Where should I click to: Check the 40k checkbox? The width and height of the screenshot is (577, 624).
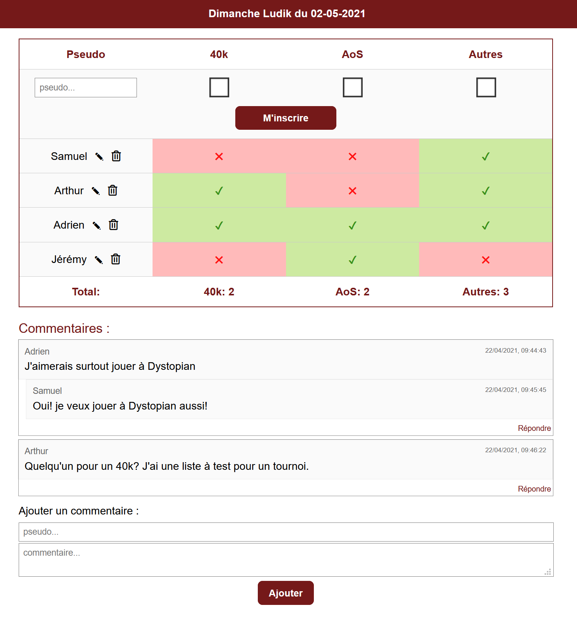219,87
